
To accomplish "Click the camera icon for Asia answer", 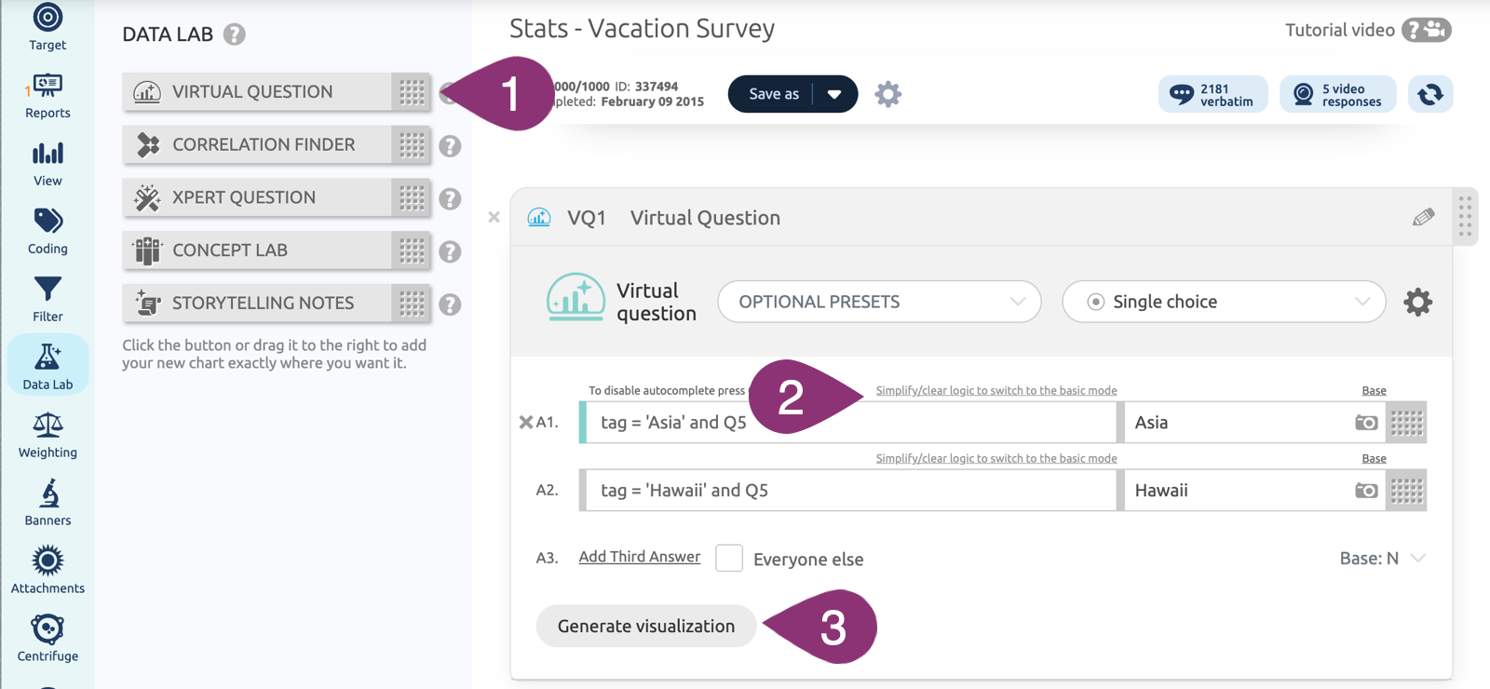I will [1366, 423].
